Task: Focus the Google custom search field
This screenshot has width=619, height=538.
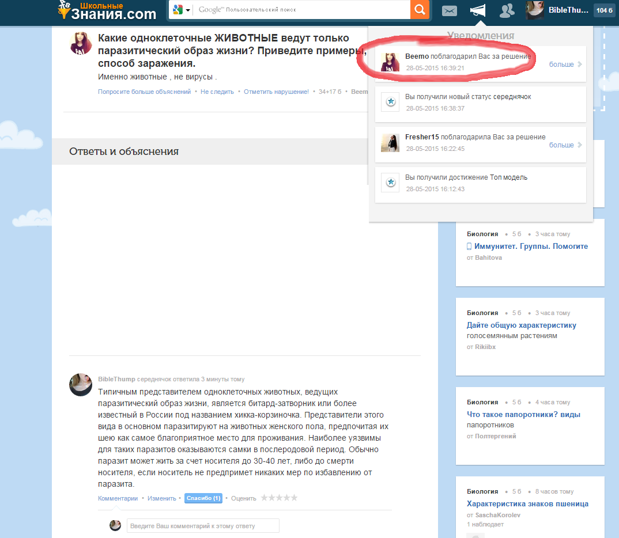Action: [x=302, y=9]
